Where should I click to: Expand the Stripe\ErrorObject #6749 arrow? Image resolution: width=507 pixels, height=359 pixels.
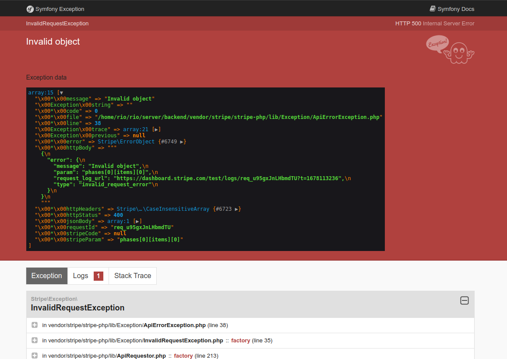point(182,142)
